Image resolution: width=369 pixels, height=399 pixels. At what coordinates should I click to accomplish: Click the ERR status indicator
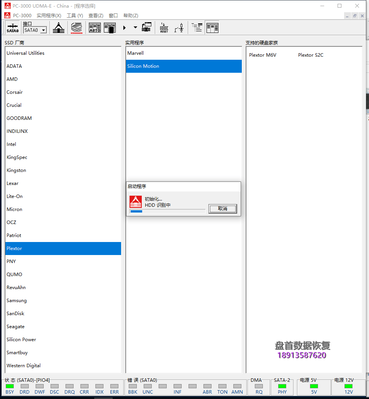(114, 386)
